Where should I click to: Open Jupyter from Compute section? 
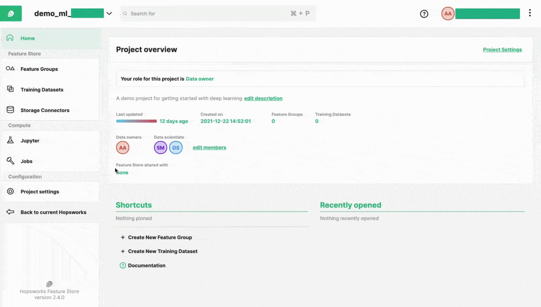[30, 141]
